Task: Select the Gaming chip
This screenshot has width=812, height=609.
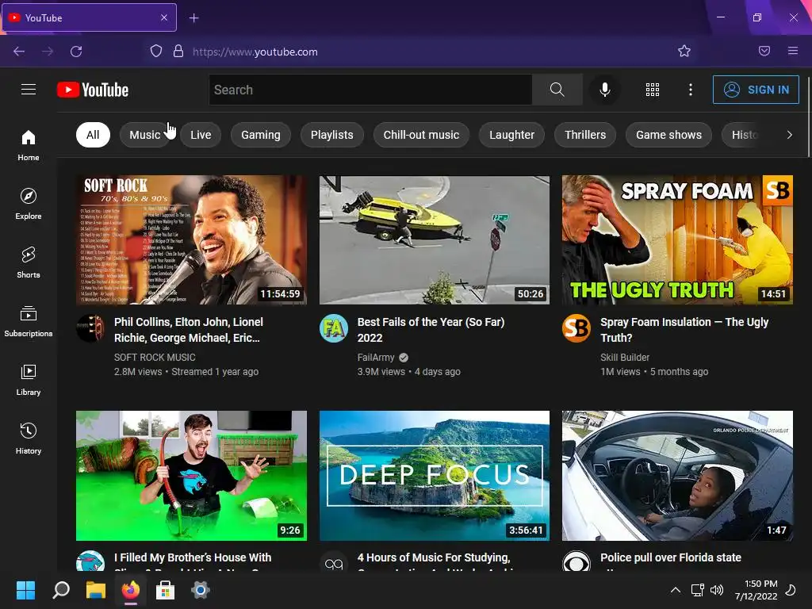Action: click(x=260, y=135)
